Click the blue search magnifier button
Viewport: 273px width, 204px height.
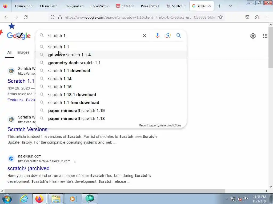179,36
